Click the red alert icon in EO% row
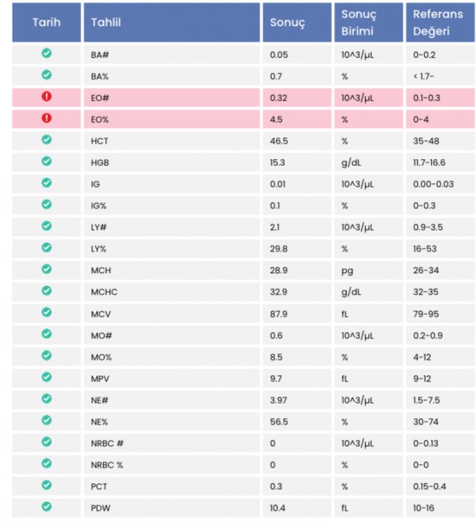 (x=46, y=118)
